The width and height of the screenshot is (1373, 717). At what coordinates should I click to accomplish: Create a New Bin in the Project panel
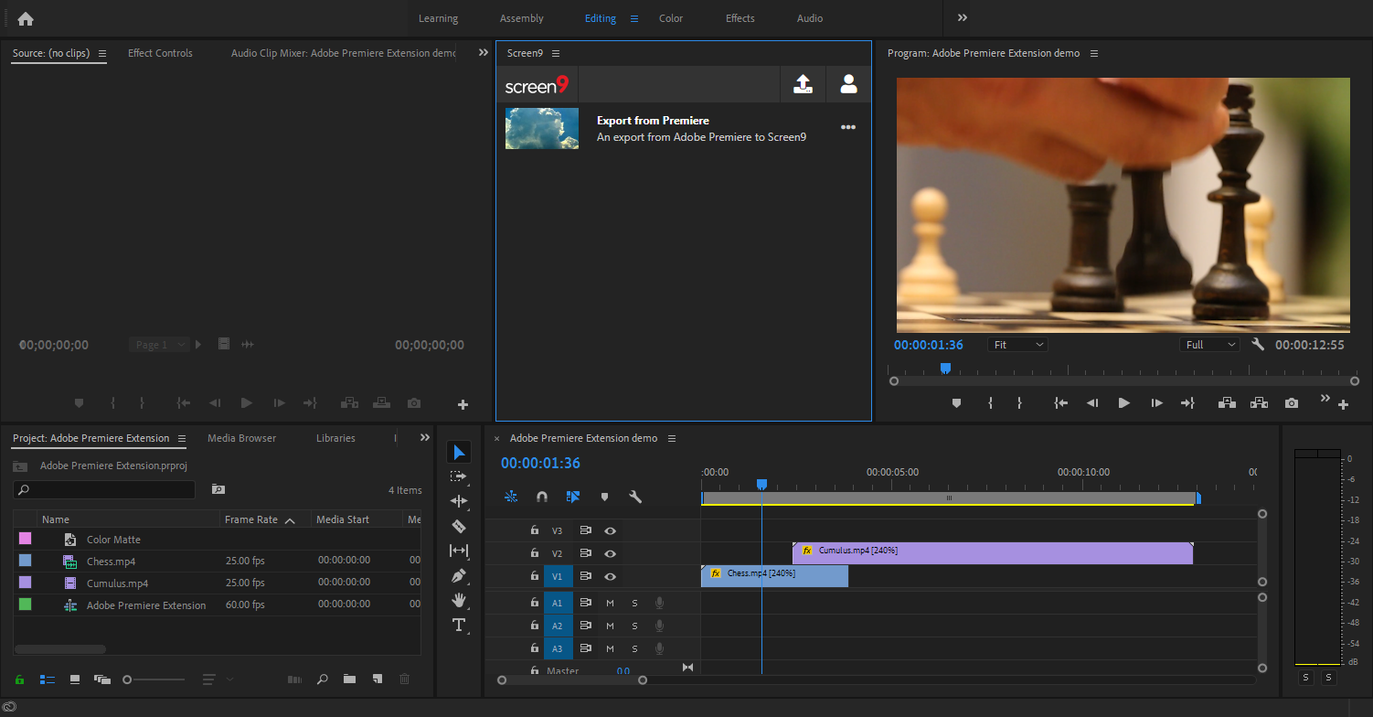tap(349, 680)
